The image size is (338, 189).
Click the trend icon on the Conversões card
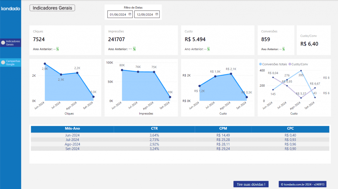click(284, 49)
